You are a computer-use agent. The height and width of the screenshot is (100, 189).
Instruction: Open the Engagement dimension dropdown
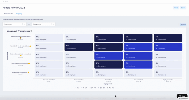(x=44, y=24)
